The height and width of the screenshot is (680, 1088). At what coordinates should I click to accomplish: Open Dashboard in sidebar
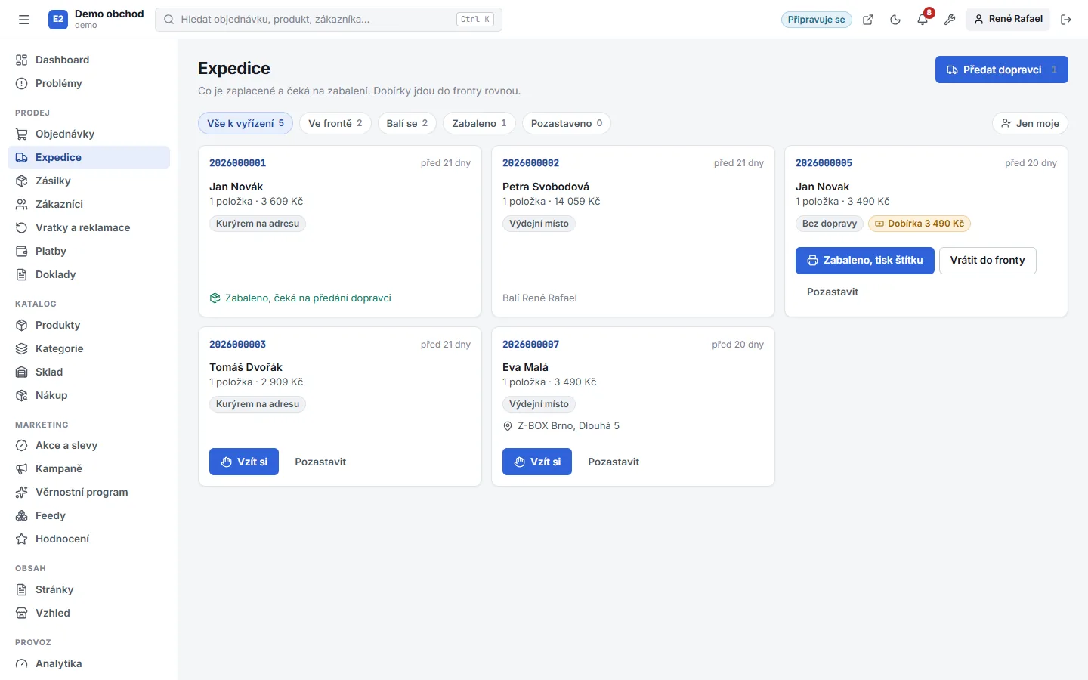click(x=88, y=60)
